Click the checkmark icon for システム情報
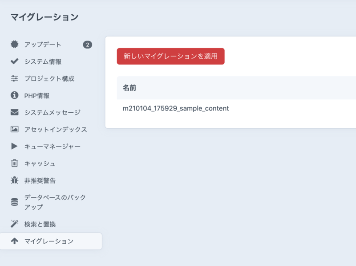The width and height of the screenshot is (356, 266). [15, 61]
